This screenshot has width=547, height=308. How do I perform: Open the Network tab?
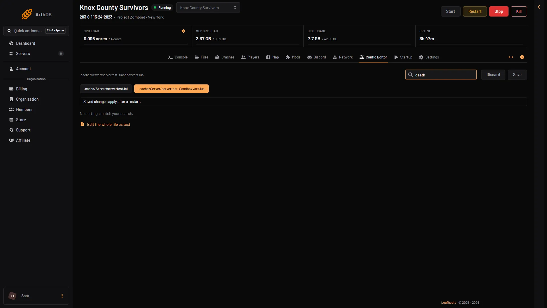[343, 57]
